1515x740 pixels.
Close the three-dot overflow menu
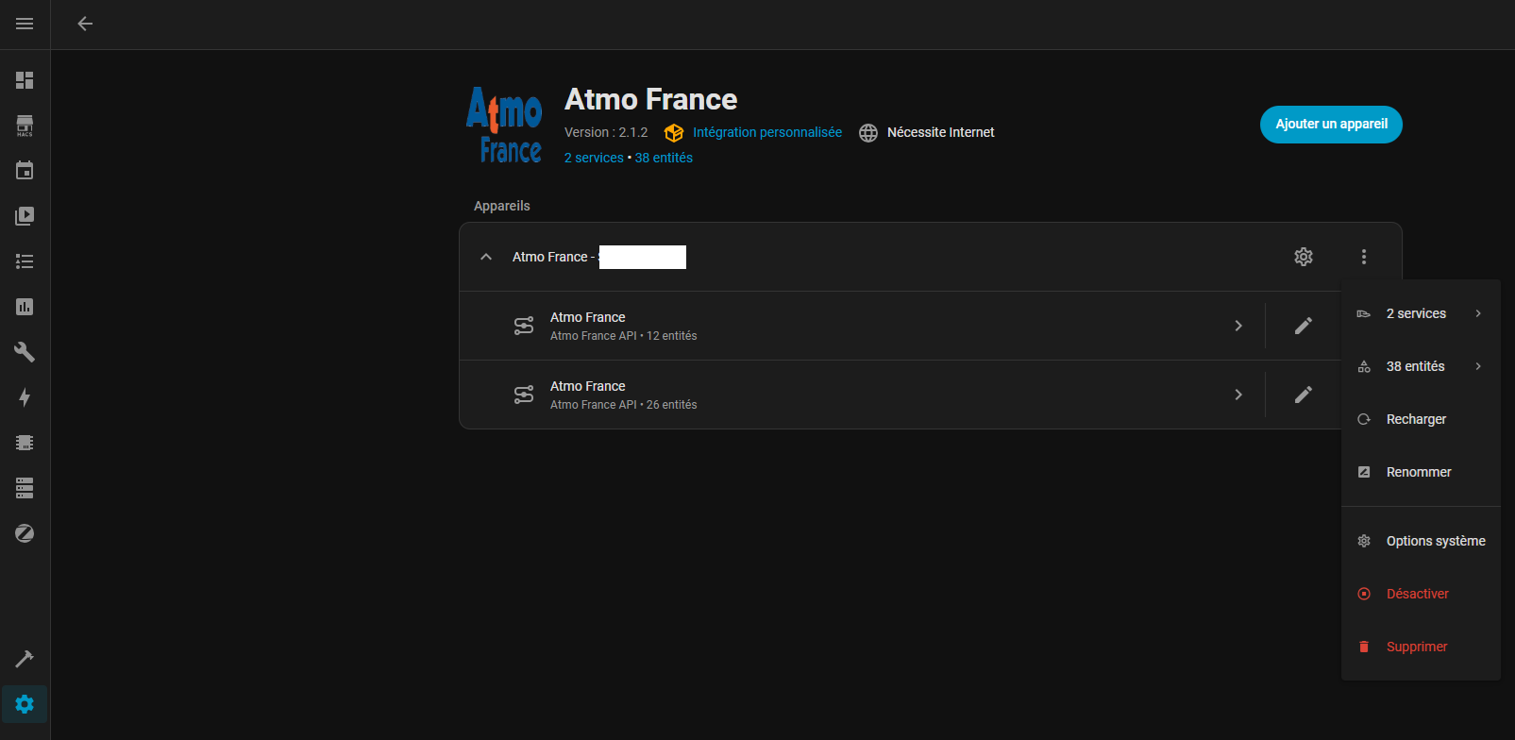(x=1364, y=257)
